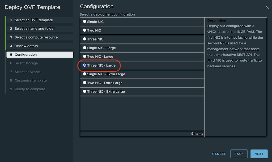Select Three NIC - Extra Large radio button

coord(84,91)
